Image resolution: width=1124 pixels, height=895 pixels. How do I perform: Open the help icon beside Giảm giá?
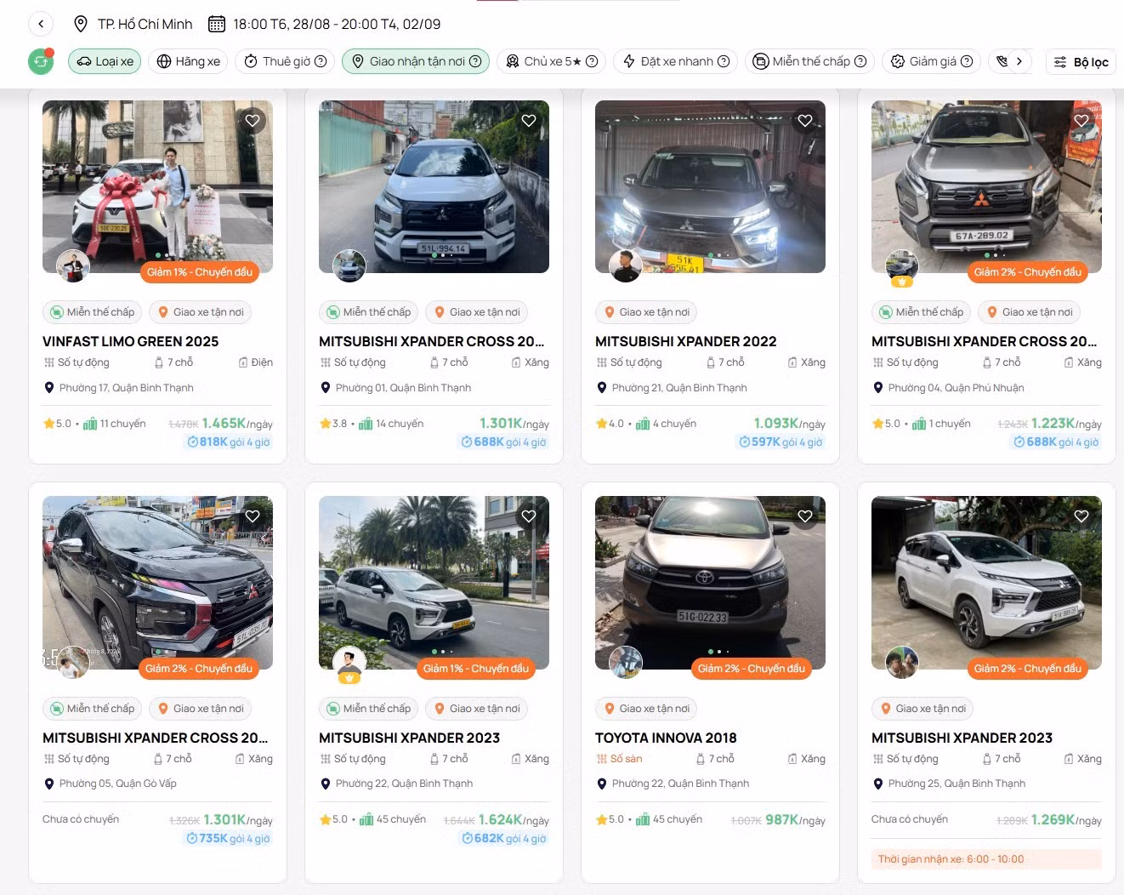[967, 61]
